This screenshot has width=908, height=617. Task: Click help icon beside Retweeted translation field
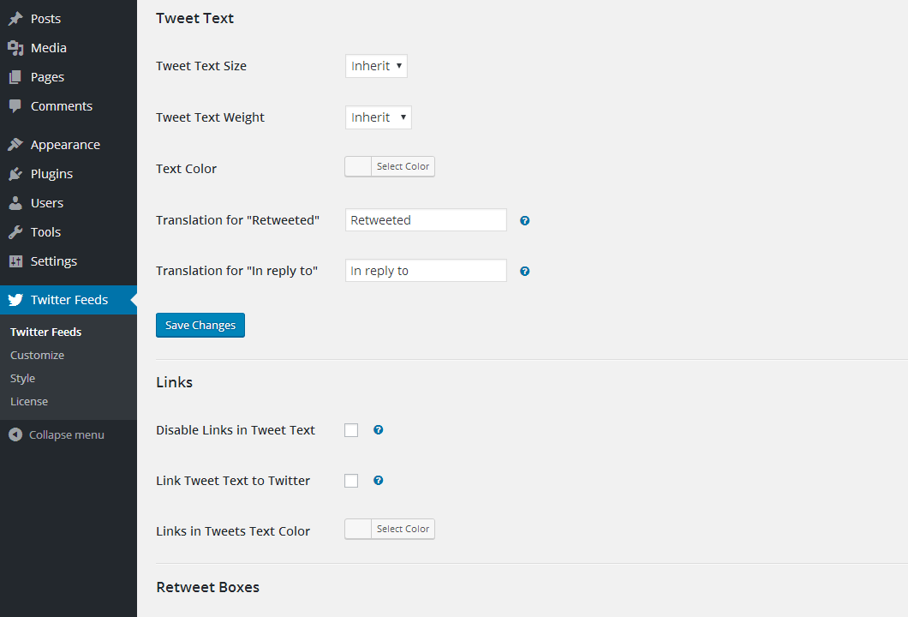[x=525, y=220]
